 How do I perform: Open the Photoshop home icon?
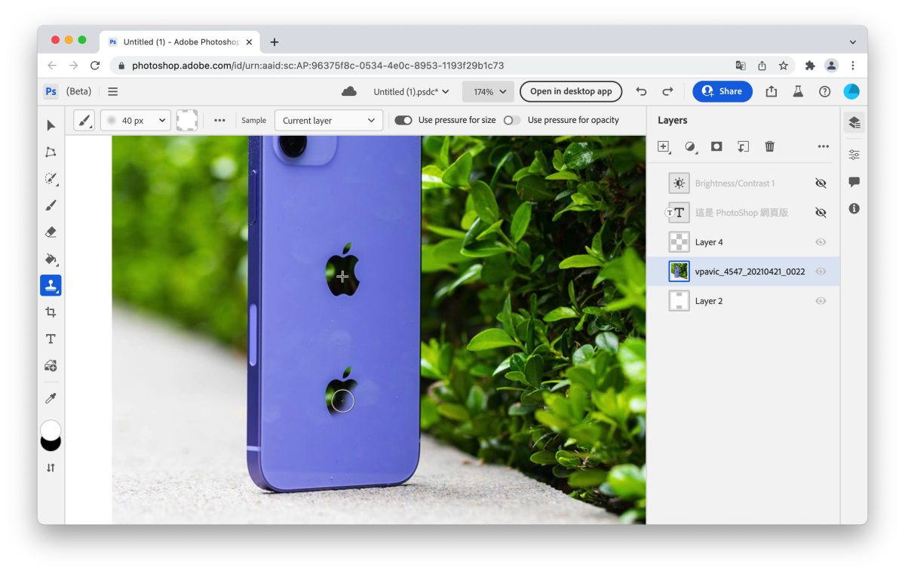coord(51,91)
